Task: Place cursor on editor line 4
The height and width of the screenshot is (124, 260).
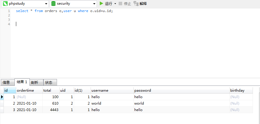Action: 135,24
